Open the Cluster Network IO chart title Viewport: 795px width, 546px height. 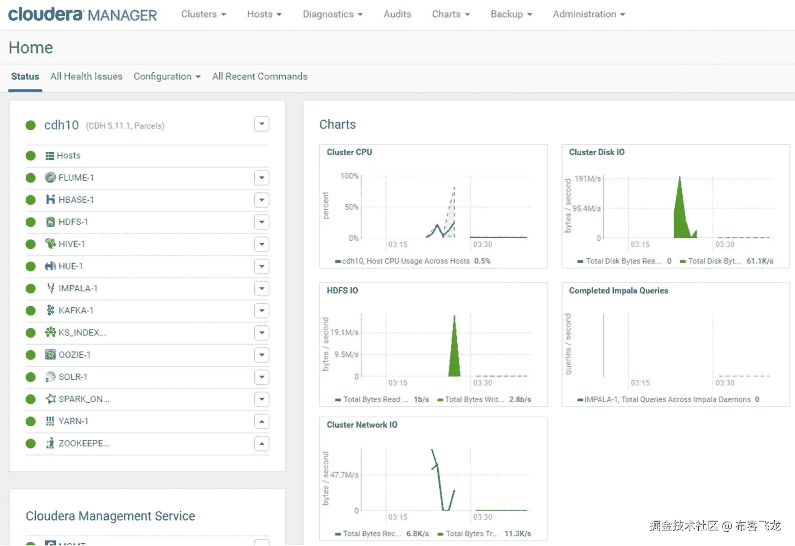point(362,425)
